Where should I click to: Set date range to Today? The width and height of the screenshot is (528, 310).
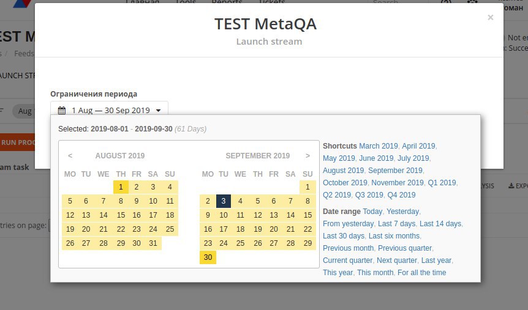(372, 212)
